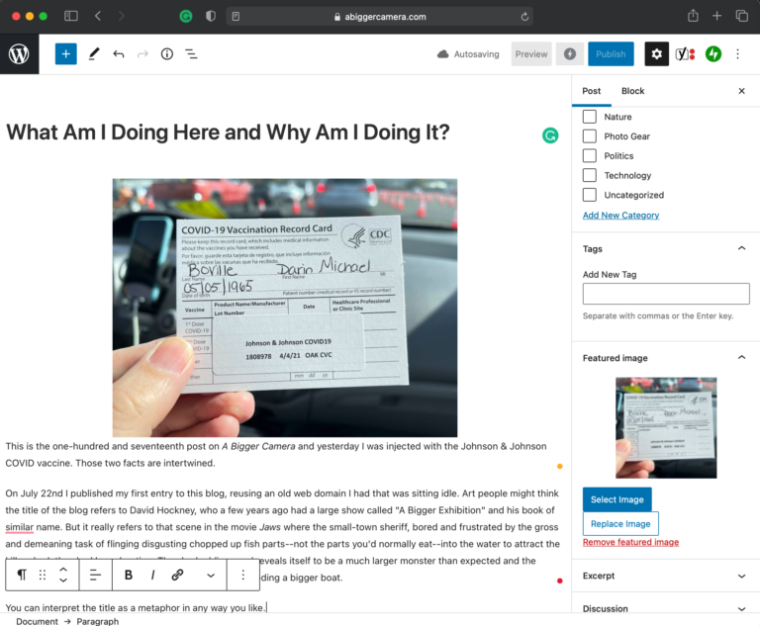The height and width of the screenshot is (626, 760).
Task: Open the post details info icon
Action: 166,53
